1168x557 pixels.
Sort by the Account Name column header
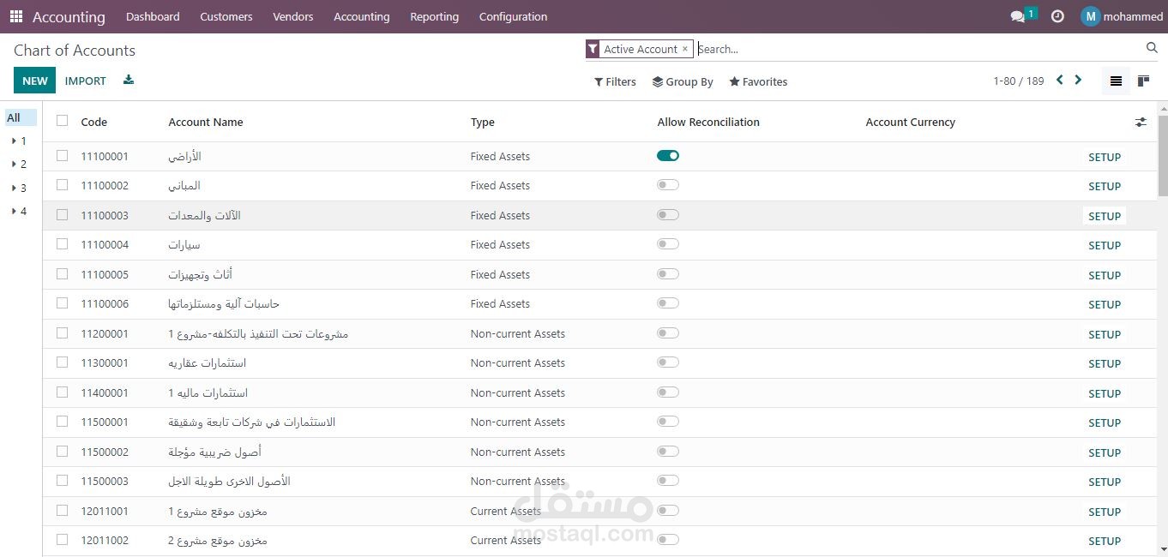206,122
